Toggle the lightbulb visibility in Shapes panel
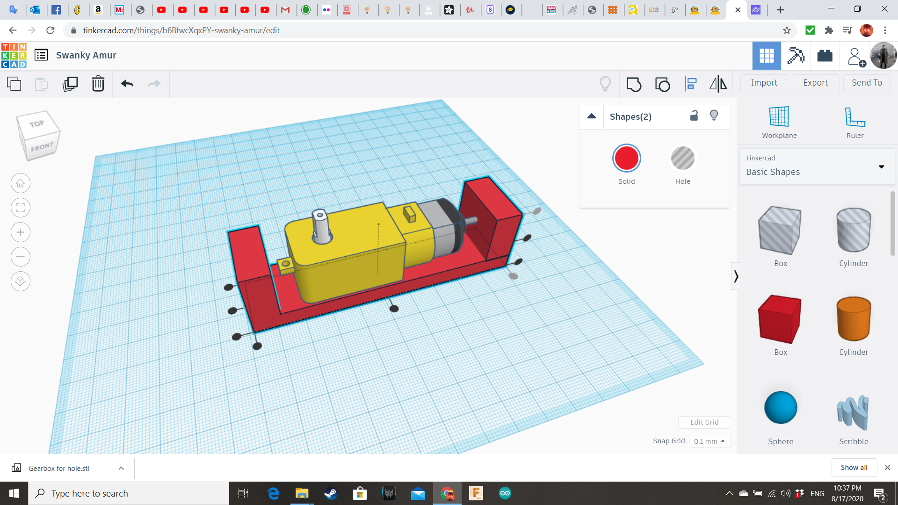The height and width of the screenshot is (505, 898). 714,115
